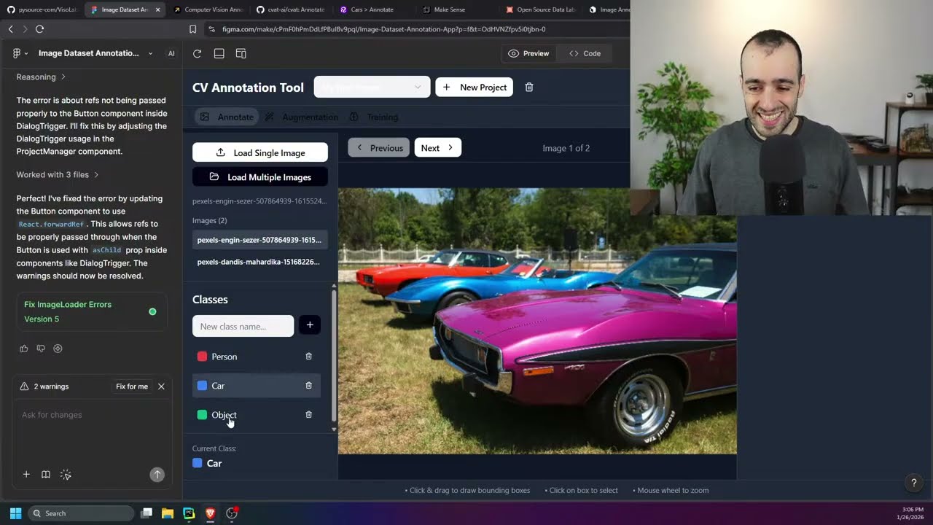Screen dimensions: 933x525
Task: Delete the Person class
Action: tap(308, 357)
